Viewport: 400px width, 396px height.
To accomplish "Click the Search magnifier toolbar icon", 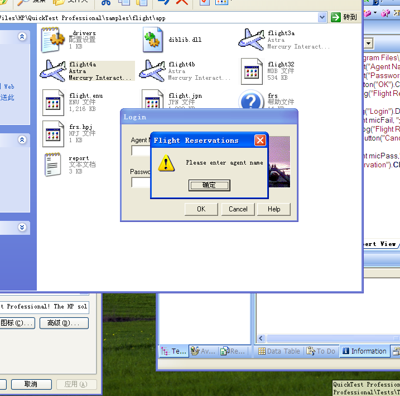I will pos(23,3).
